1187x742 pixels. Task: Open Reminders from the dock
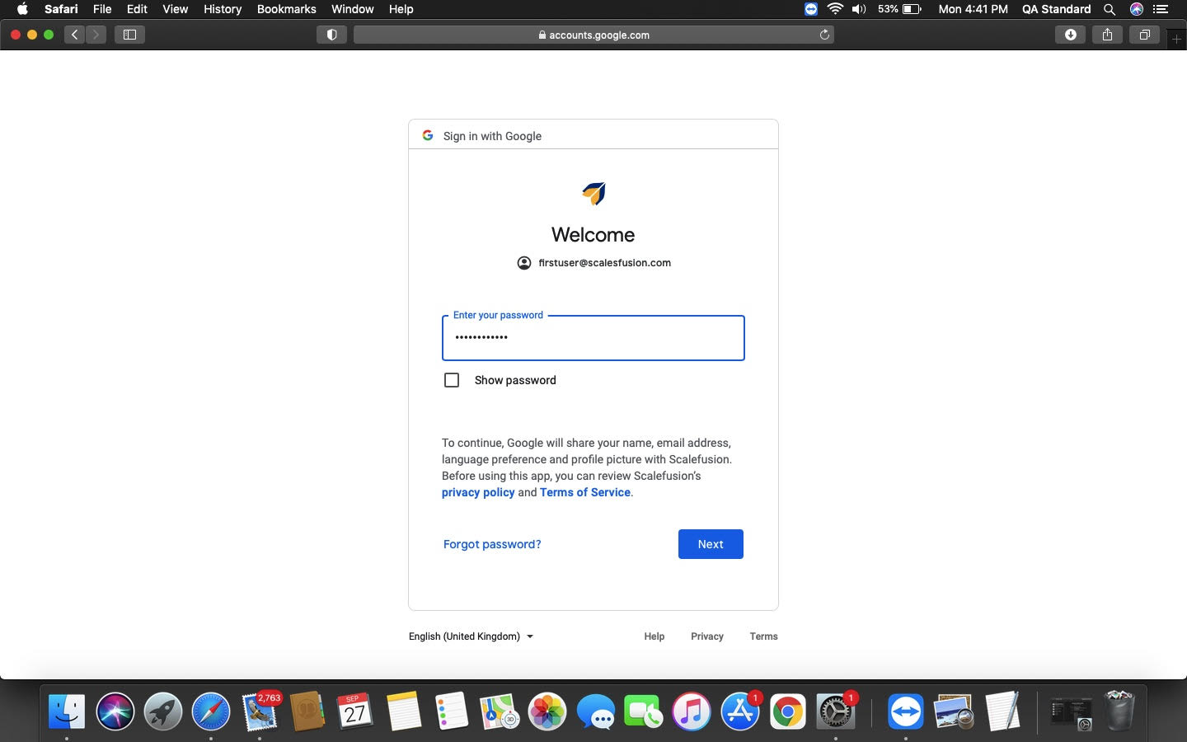pos(452,711)
